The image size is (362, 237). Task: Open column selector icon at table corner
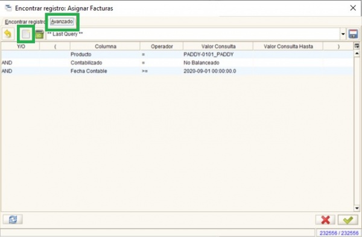(x=357, y=46)
